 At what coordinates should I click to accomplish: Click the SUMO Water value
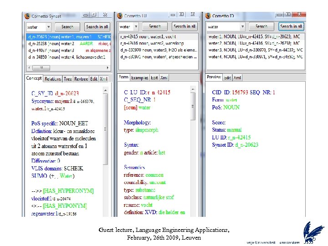[x=66, y=176]
